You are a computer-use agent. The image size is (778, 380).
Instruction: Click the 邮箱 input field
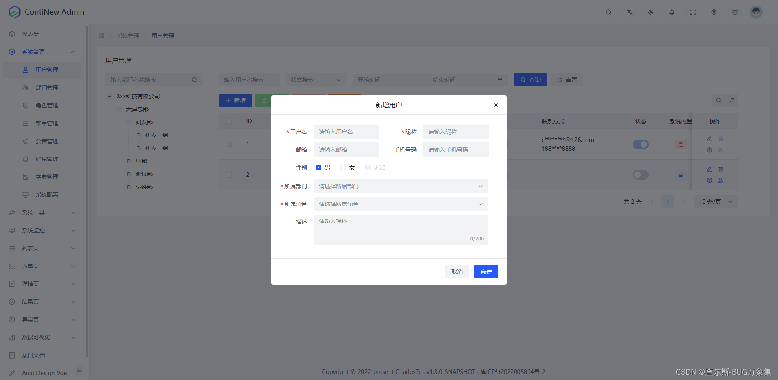coord(346,150)
